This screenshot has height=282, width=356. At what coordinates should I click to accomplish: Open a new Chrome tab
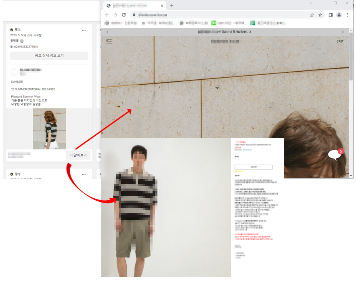[x=172, y=6]
